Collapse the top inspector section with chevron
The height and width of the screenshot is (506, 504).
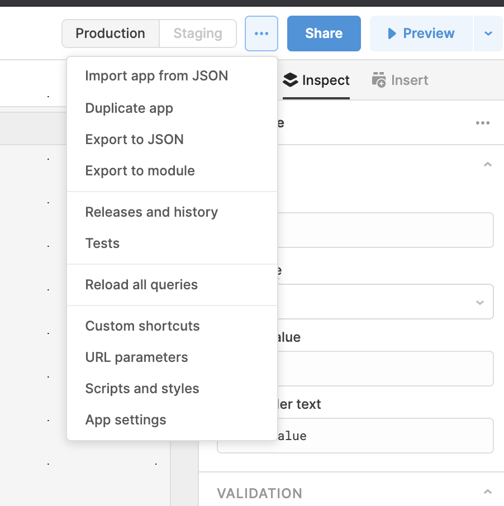pyautogui.click(x=487, y=164)
